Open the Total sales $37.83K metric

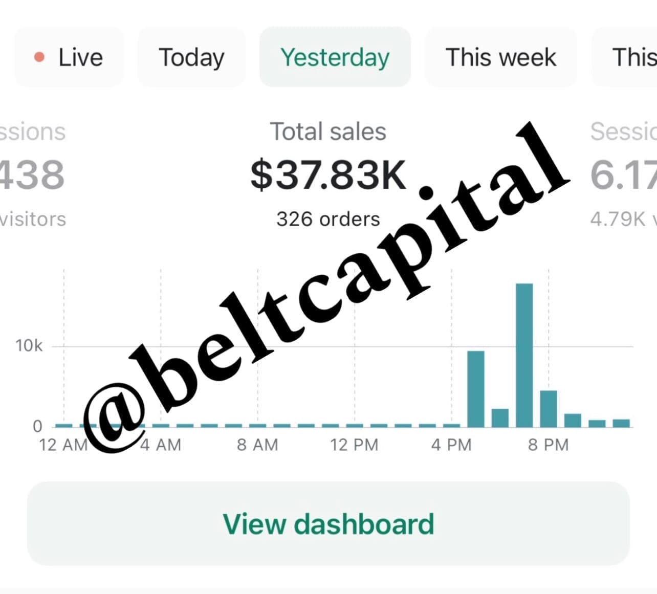328,174
